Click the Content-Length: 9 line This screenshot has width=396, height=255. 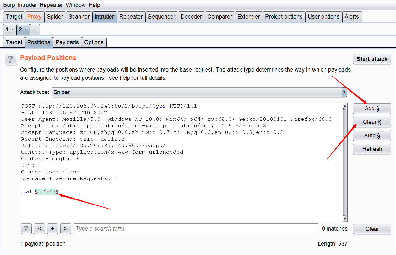click(50, 159)
